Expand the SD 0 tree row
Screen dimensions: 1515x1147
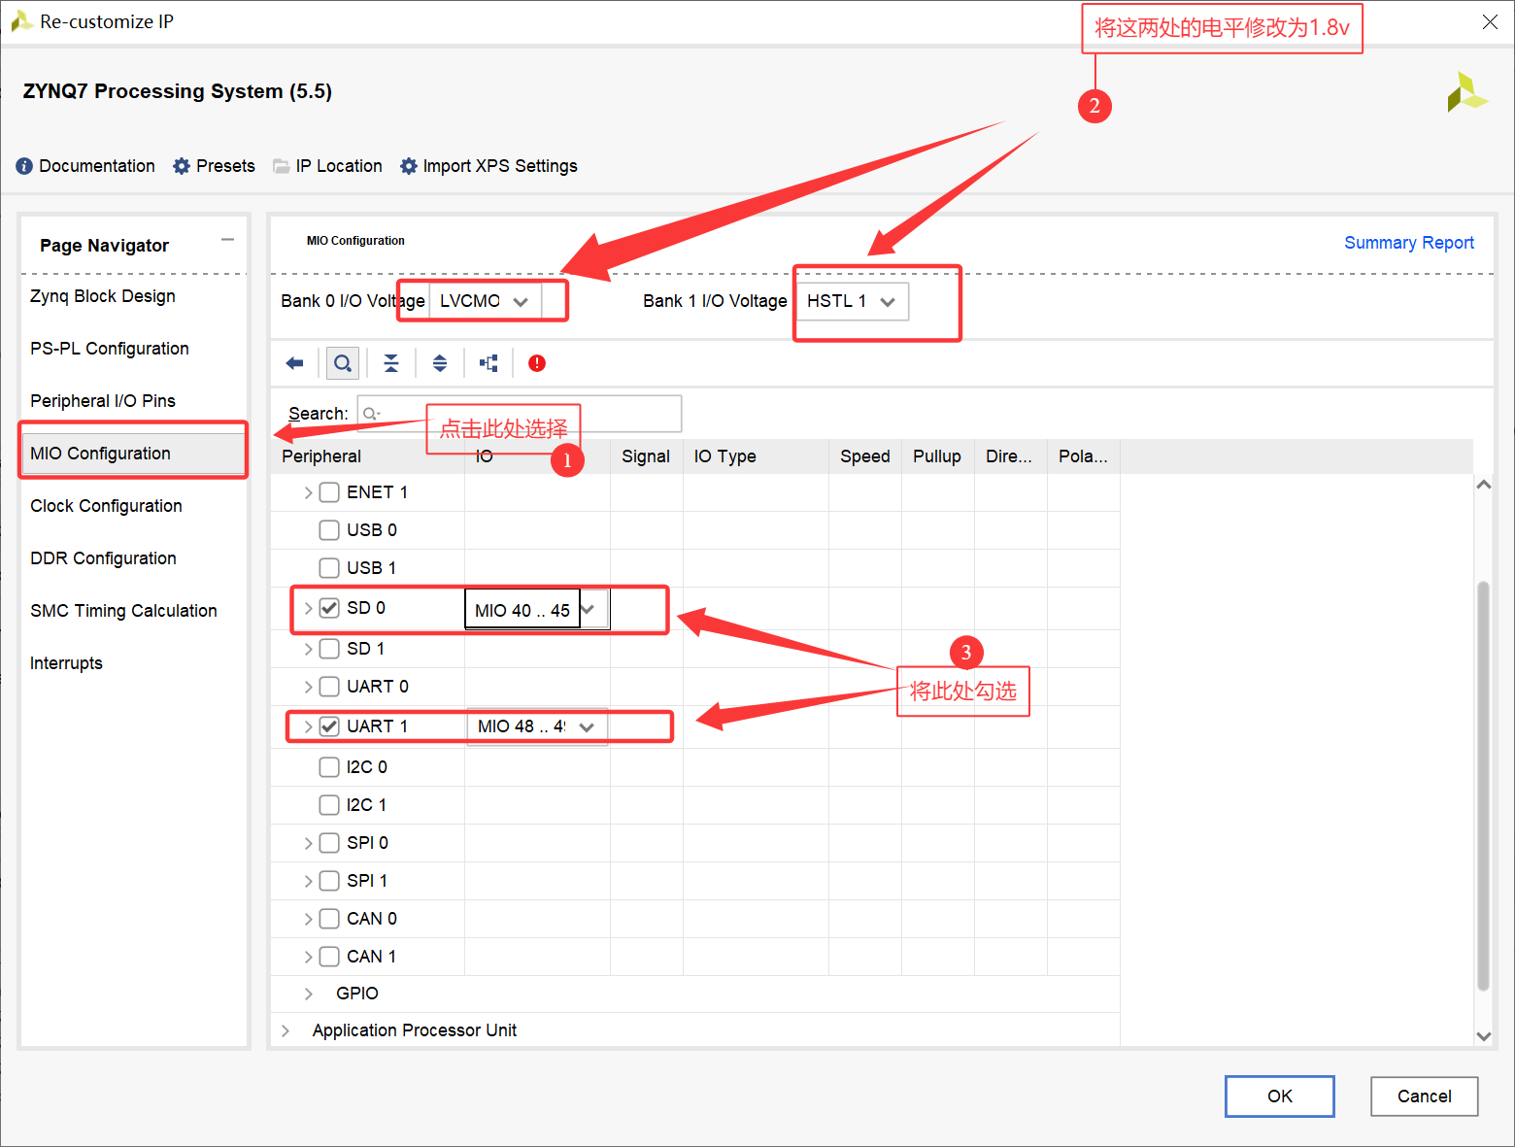[308, 608]
